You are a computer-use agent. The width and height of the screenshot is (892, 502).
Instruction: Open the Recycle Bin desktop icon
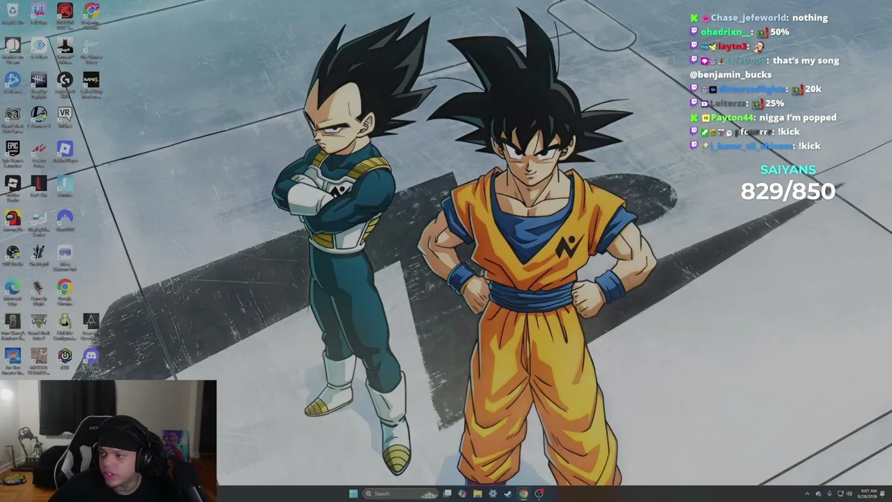coord(13,14)
